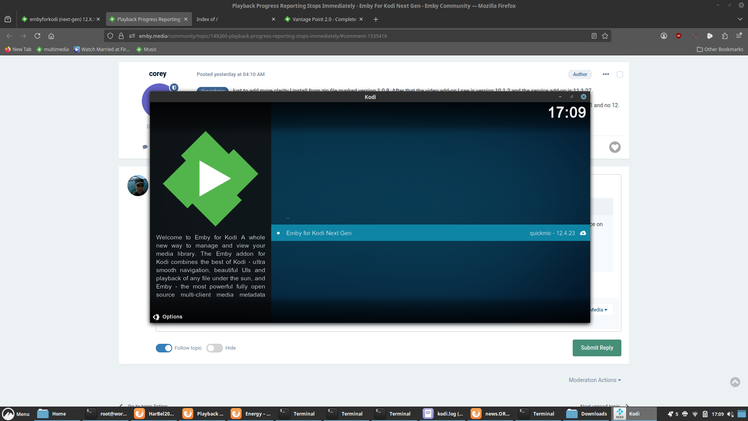Open the clipboard battery tray icon
Image resolution: width=748 pixels, height=421 pixels.
click(705, 414)
